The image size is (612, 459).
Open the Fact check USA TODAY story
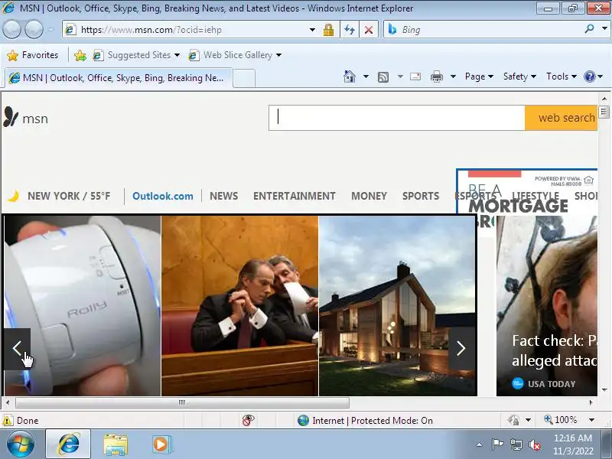tap(547, 306)
